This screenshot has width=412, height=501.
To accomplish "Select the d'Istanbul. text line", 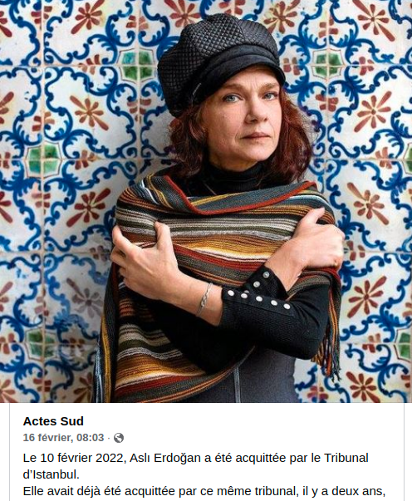I will coord(51,474).
